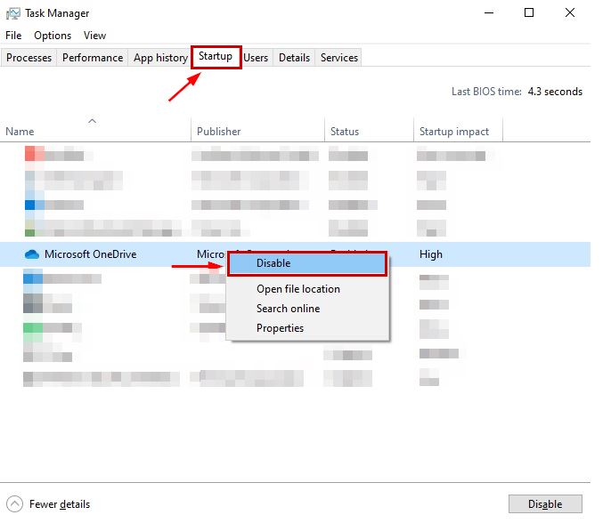Screen dimensions: 611x523
Task: Open the File menu
Action: point(13,36)
